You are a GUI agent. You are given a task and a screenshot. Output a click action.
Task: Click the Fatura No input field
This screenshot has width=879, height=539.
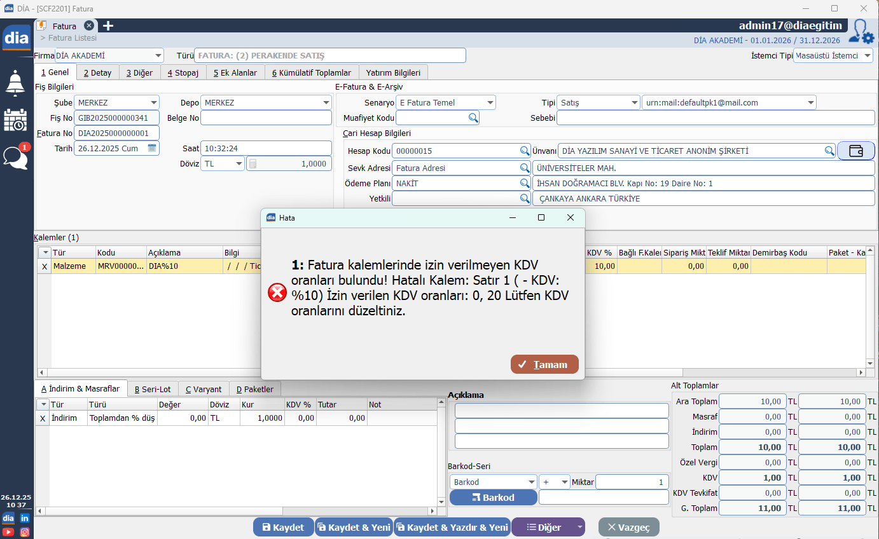click(x=116, y=133)
